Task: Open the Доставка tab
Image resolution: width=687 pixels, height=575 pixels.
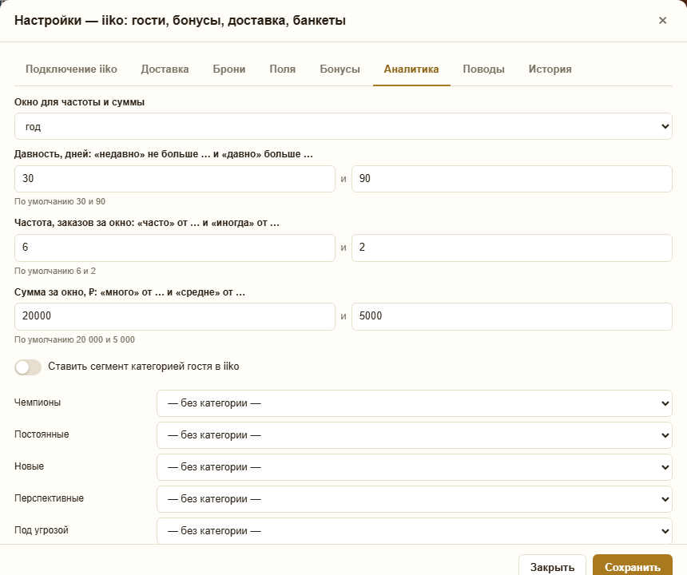Action: coord(165,69)
